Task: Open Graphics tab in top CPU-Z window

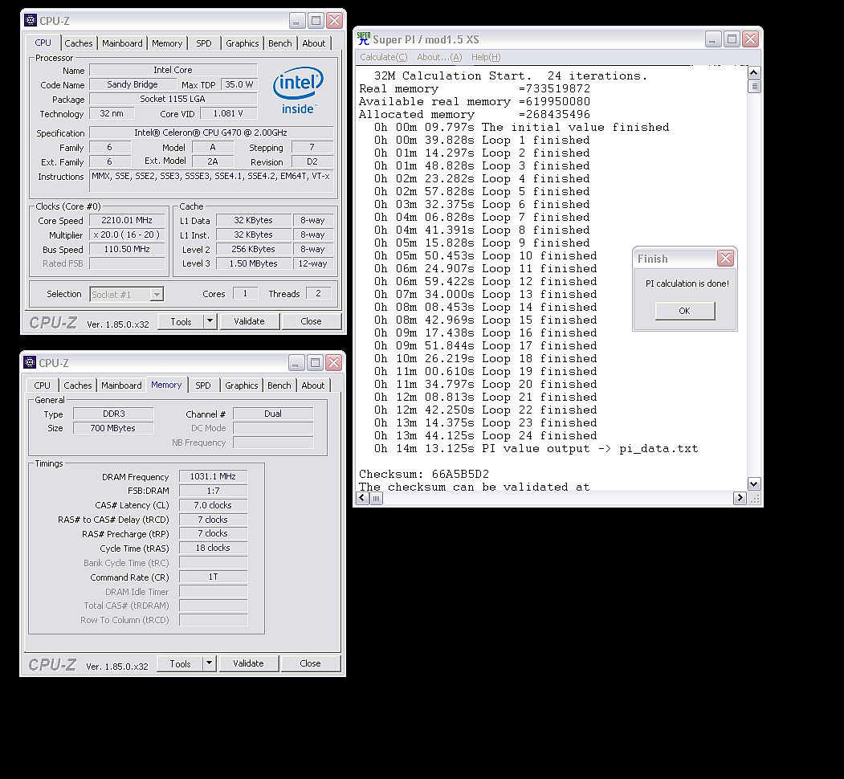Action: [x=243, y=43]
